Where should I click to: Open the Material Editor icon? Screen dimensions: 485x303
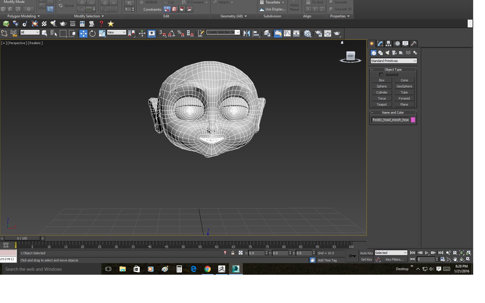(307, 33)
